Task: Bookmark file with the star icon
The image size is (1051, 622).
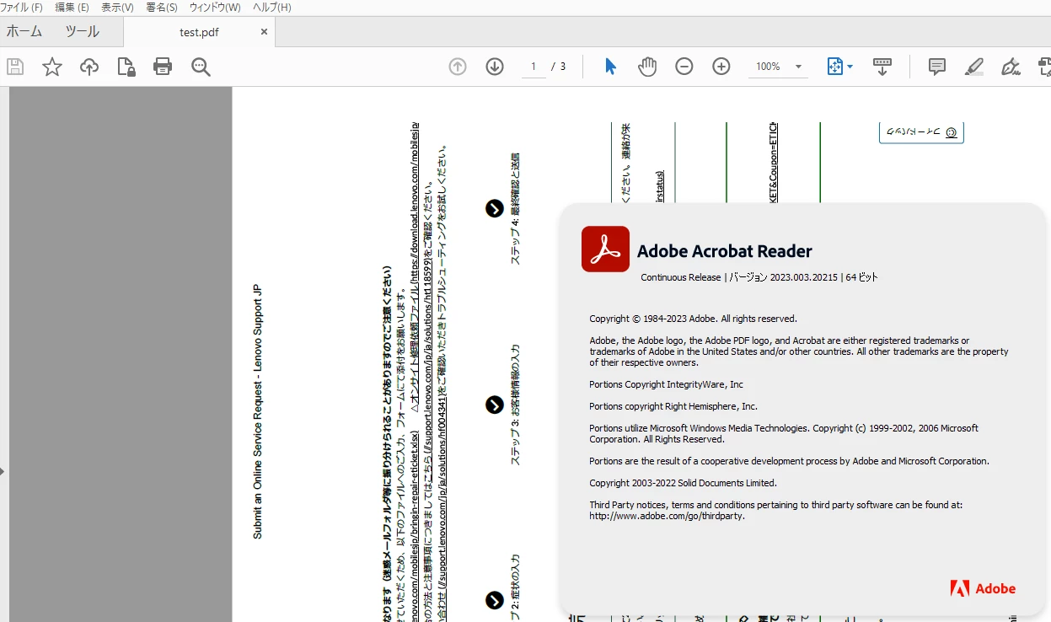Action: [x=52, y=67]
